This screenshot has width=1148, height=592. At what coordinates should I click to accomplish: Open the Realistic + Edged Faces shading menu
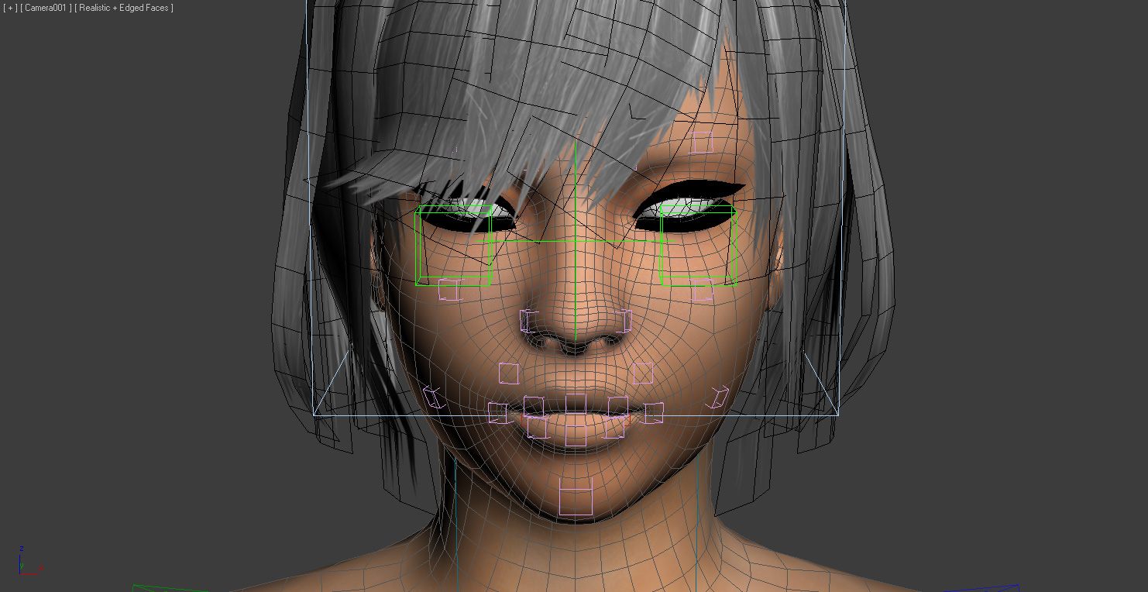(124, 8)
